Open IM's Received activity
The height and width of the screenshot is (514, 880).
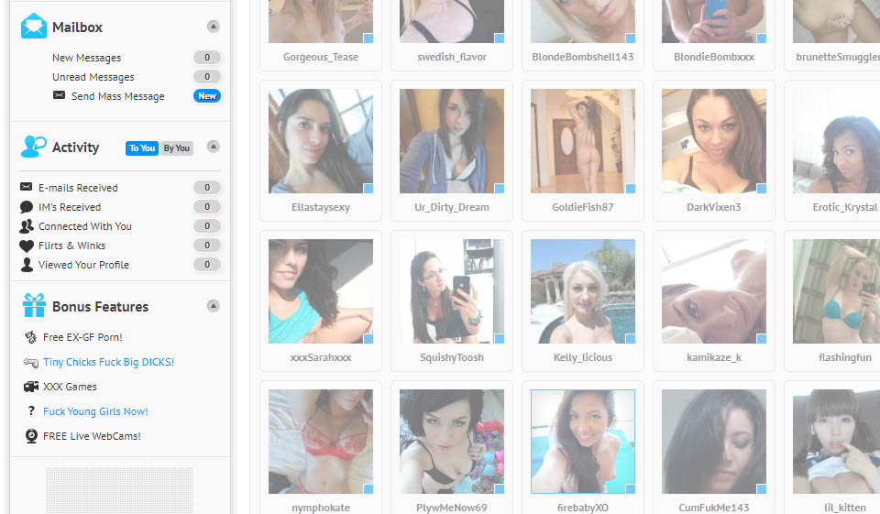pos(70,207)
